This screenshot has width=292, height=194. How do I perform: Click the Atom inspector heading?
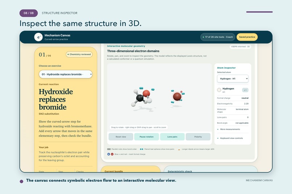point(226,68)
